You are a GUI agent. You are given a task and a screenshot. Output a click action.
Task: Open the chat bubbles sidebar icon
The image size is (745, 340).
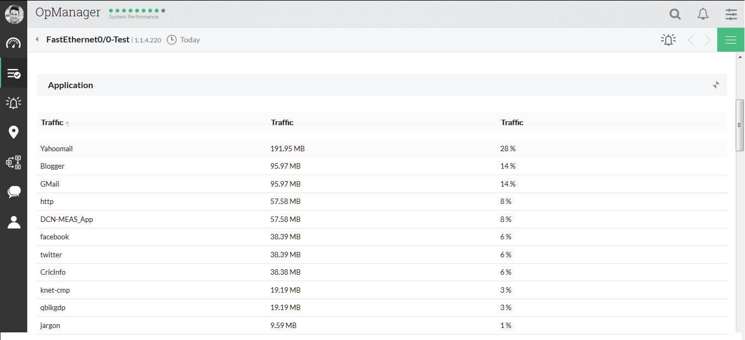point(13,191)
